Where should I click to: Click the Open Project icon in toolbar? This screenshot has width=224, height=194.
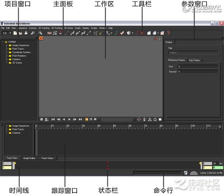point(21,33)
